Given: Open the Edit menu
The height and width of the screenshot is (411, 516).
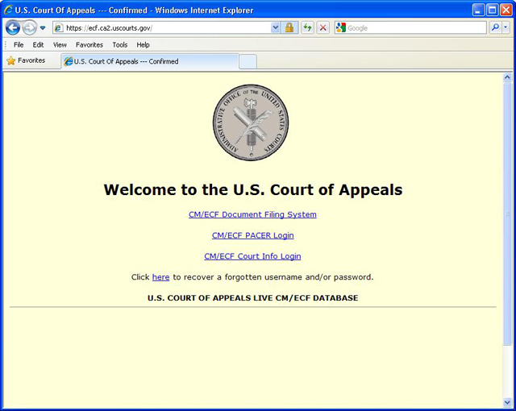Looking at the screenshot, I should (38, 44).
